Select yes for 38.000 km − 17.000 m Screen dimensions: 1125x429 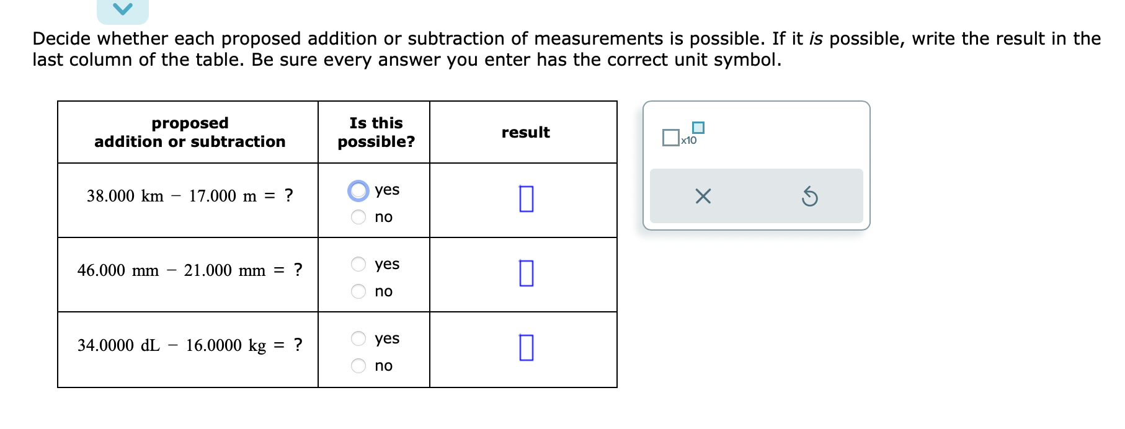(x=358, y=191)
